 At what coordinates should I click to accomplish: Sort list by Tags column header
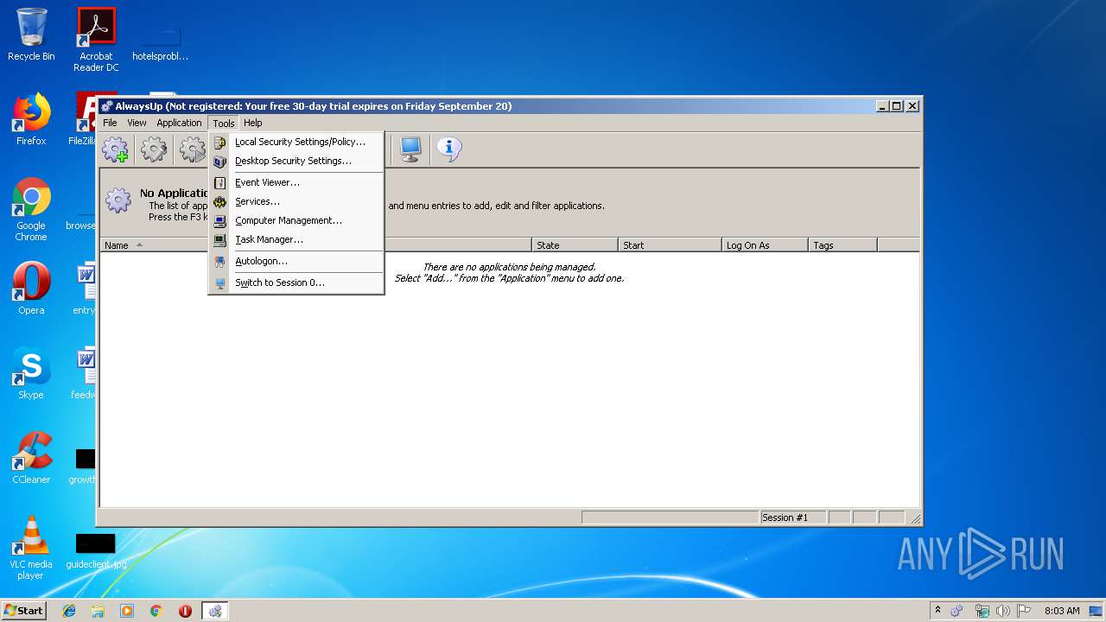[x=842, y=245]
